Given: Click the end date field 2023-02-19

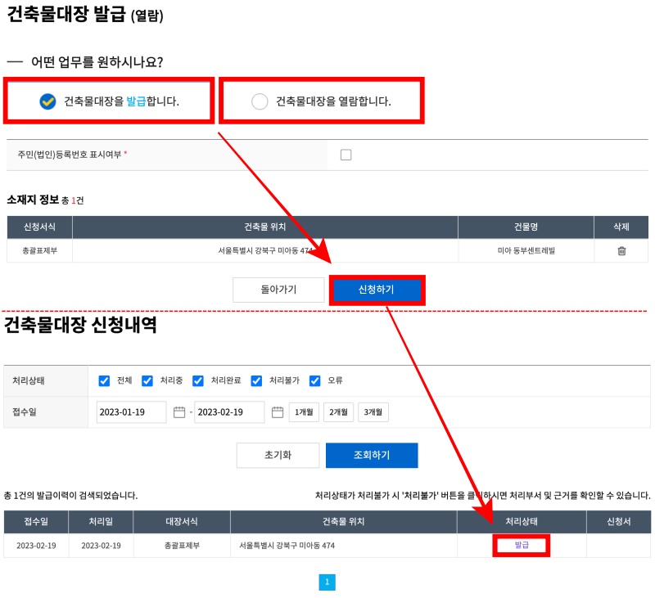Looking at the screenshot, I should coord(229,412).
